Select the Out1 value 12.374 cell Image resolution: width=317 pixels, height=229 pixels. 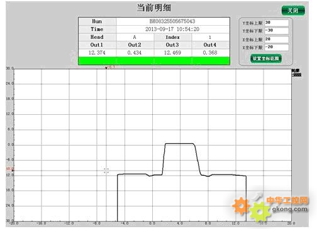[97, 53]
